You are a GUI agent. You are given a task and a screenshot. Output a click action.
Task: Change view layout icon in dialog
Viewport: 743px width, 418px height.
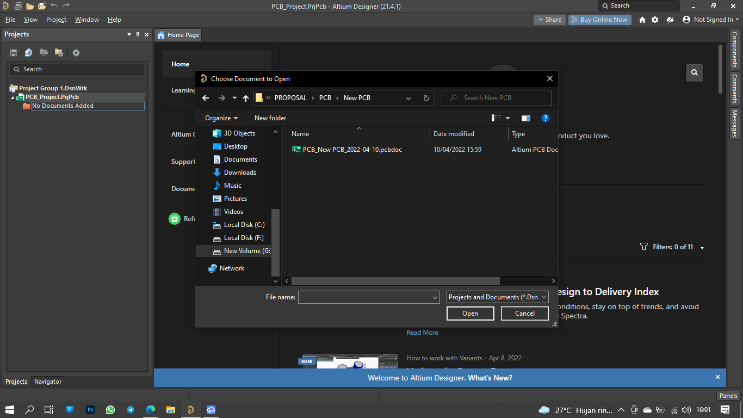pyautogui.click(x=496, y=118)
